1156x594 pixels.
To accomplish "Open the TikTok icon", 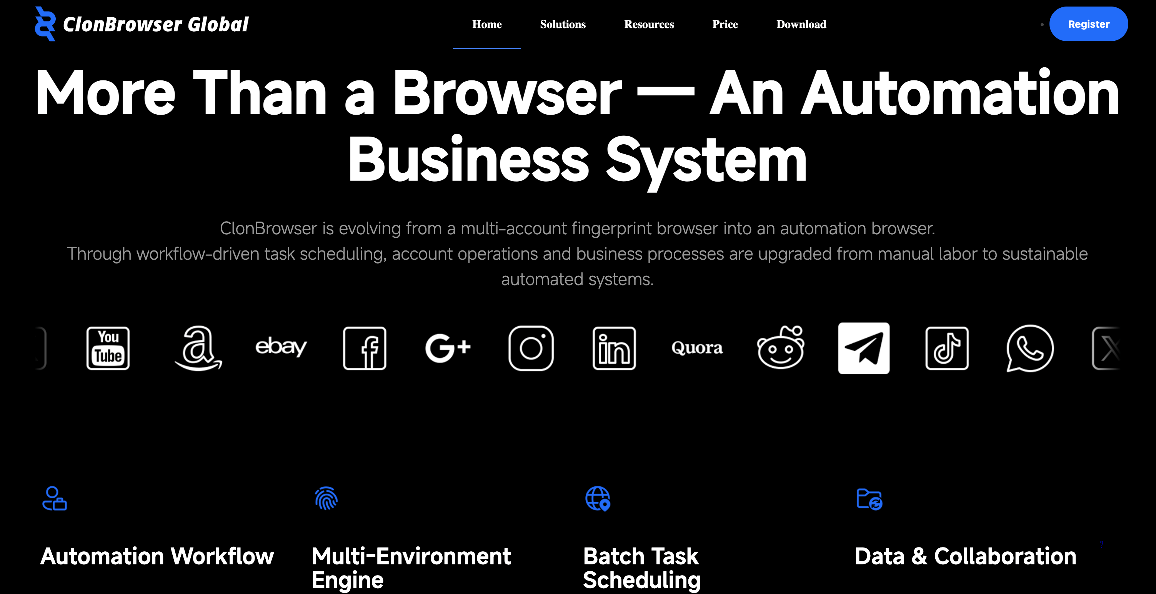I will tap(947, 348).
